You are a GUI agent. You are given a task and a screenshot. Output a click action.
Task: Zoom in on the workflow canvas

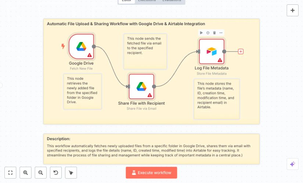25,173
